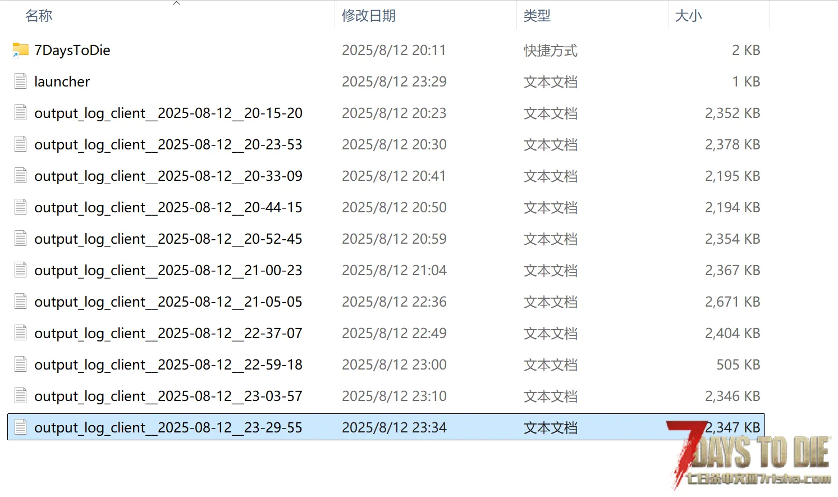Click file icon next to log 21-05-05
Screen dimensions: 838x497
[x=21, y=302]
